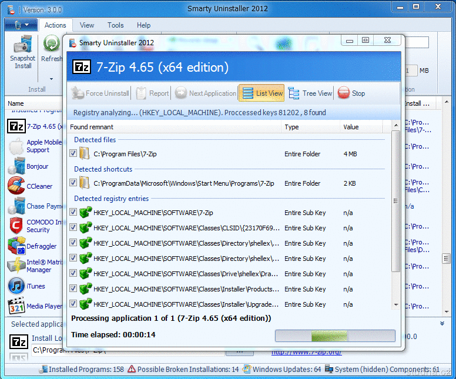Click the remnant list vertical scrollbar
Viewport: 456px width, 379px height.
[396, 200]
